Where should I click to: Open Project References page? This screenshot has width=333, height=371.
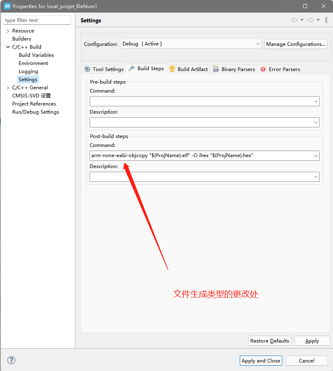coord(34,104)
